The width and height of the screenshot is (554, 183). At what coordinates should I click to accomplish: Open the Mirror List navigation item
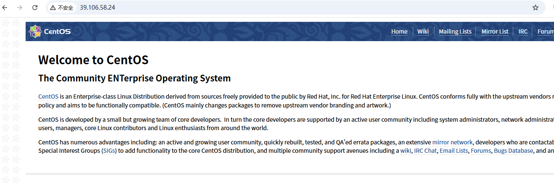click(495, 31)
